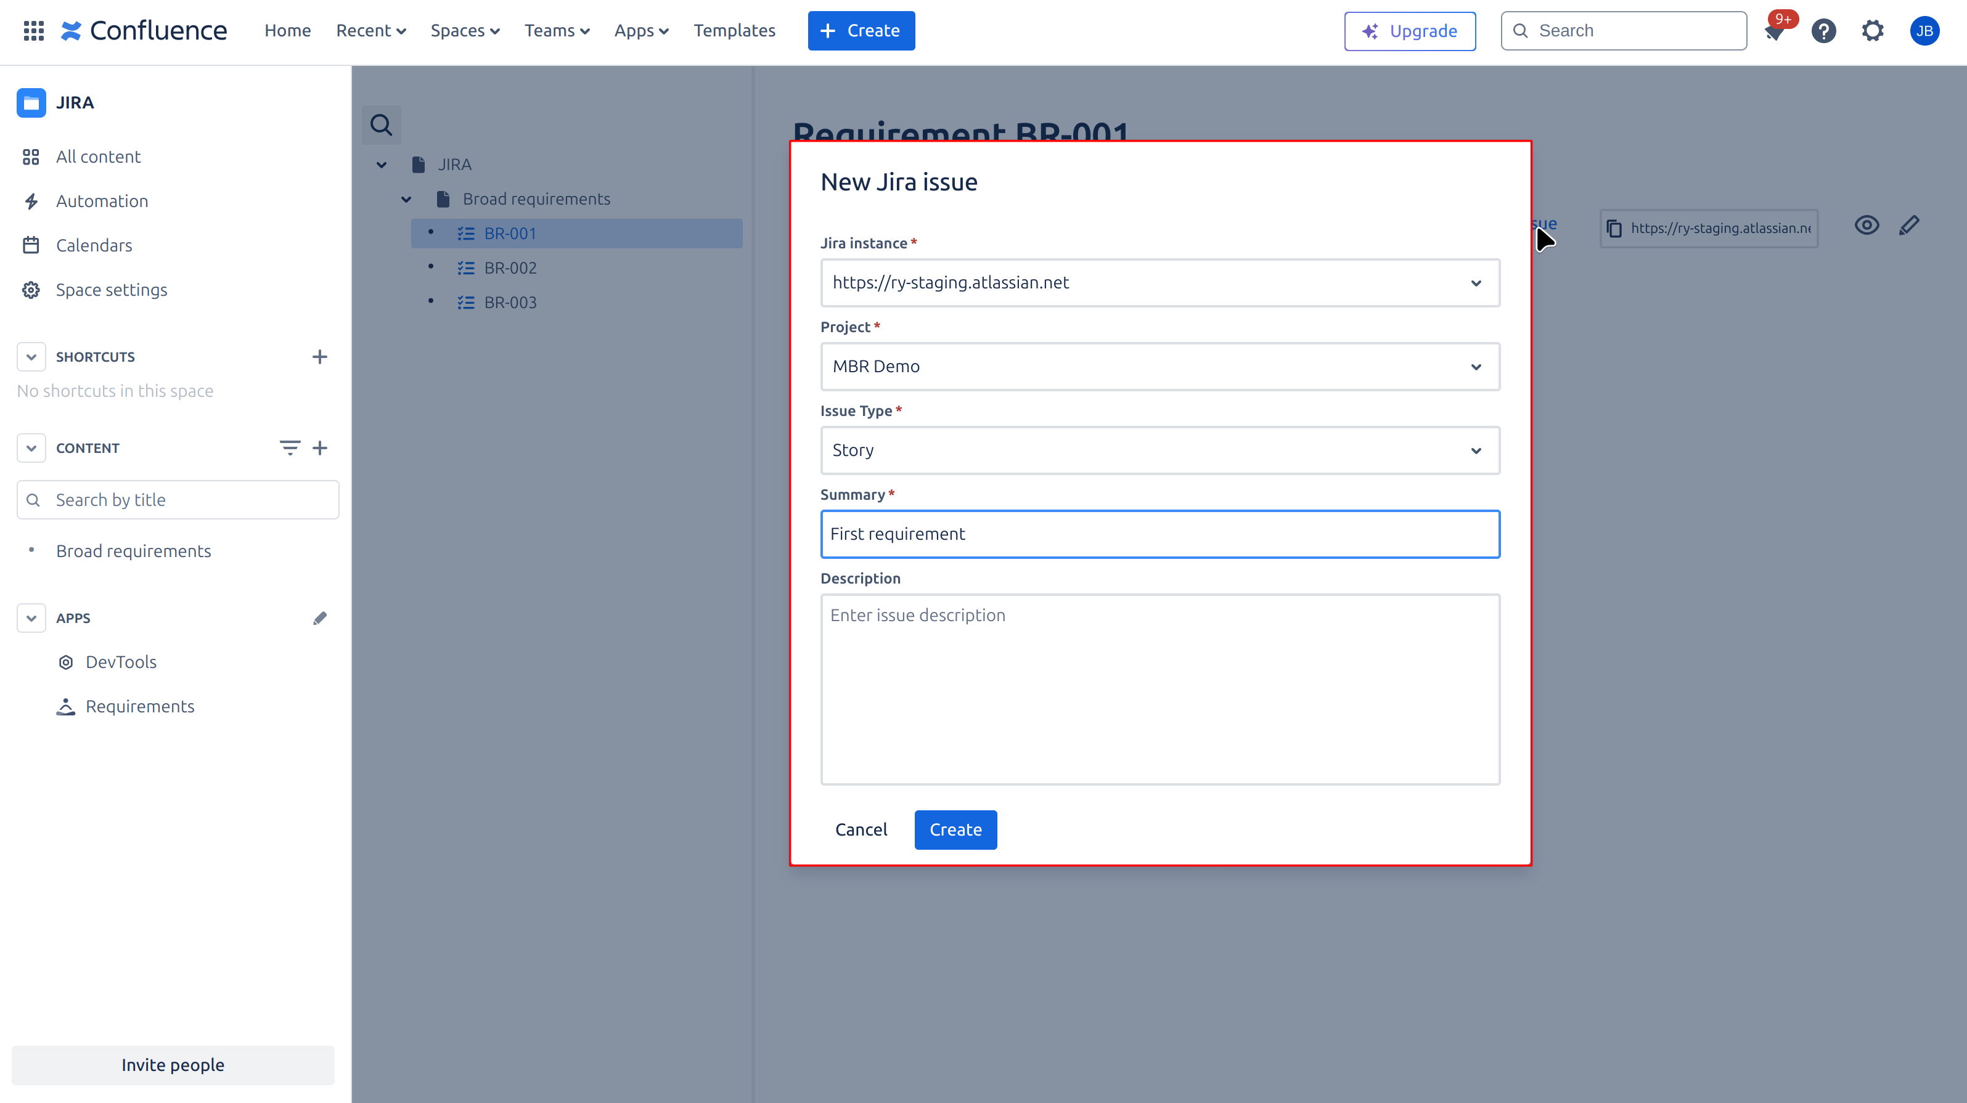Screen dimensions: 1967x1103
Task: Click the JIRA space icon in sidebar
Action: (x=31, y=102)
